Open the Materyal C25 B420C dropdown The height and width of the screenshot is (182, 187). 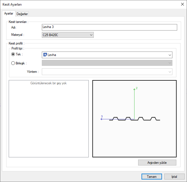68,35
